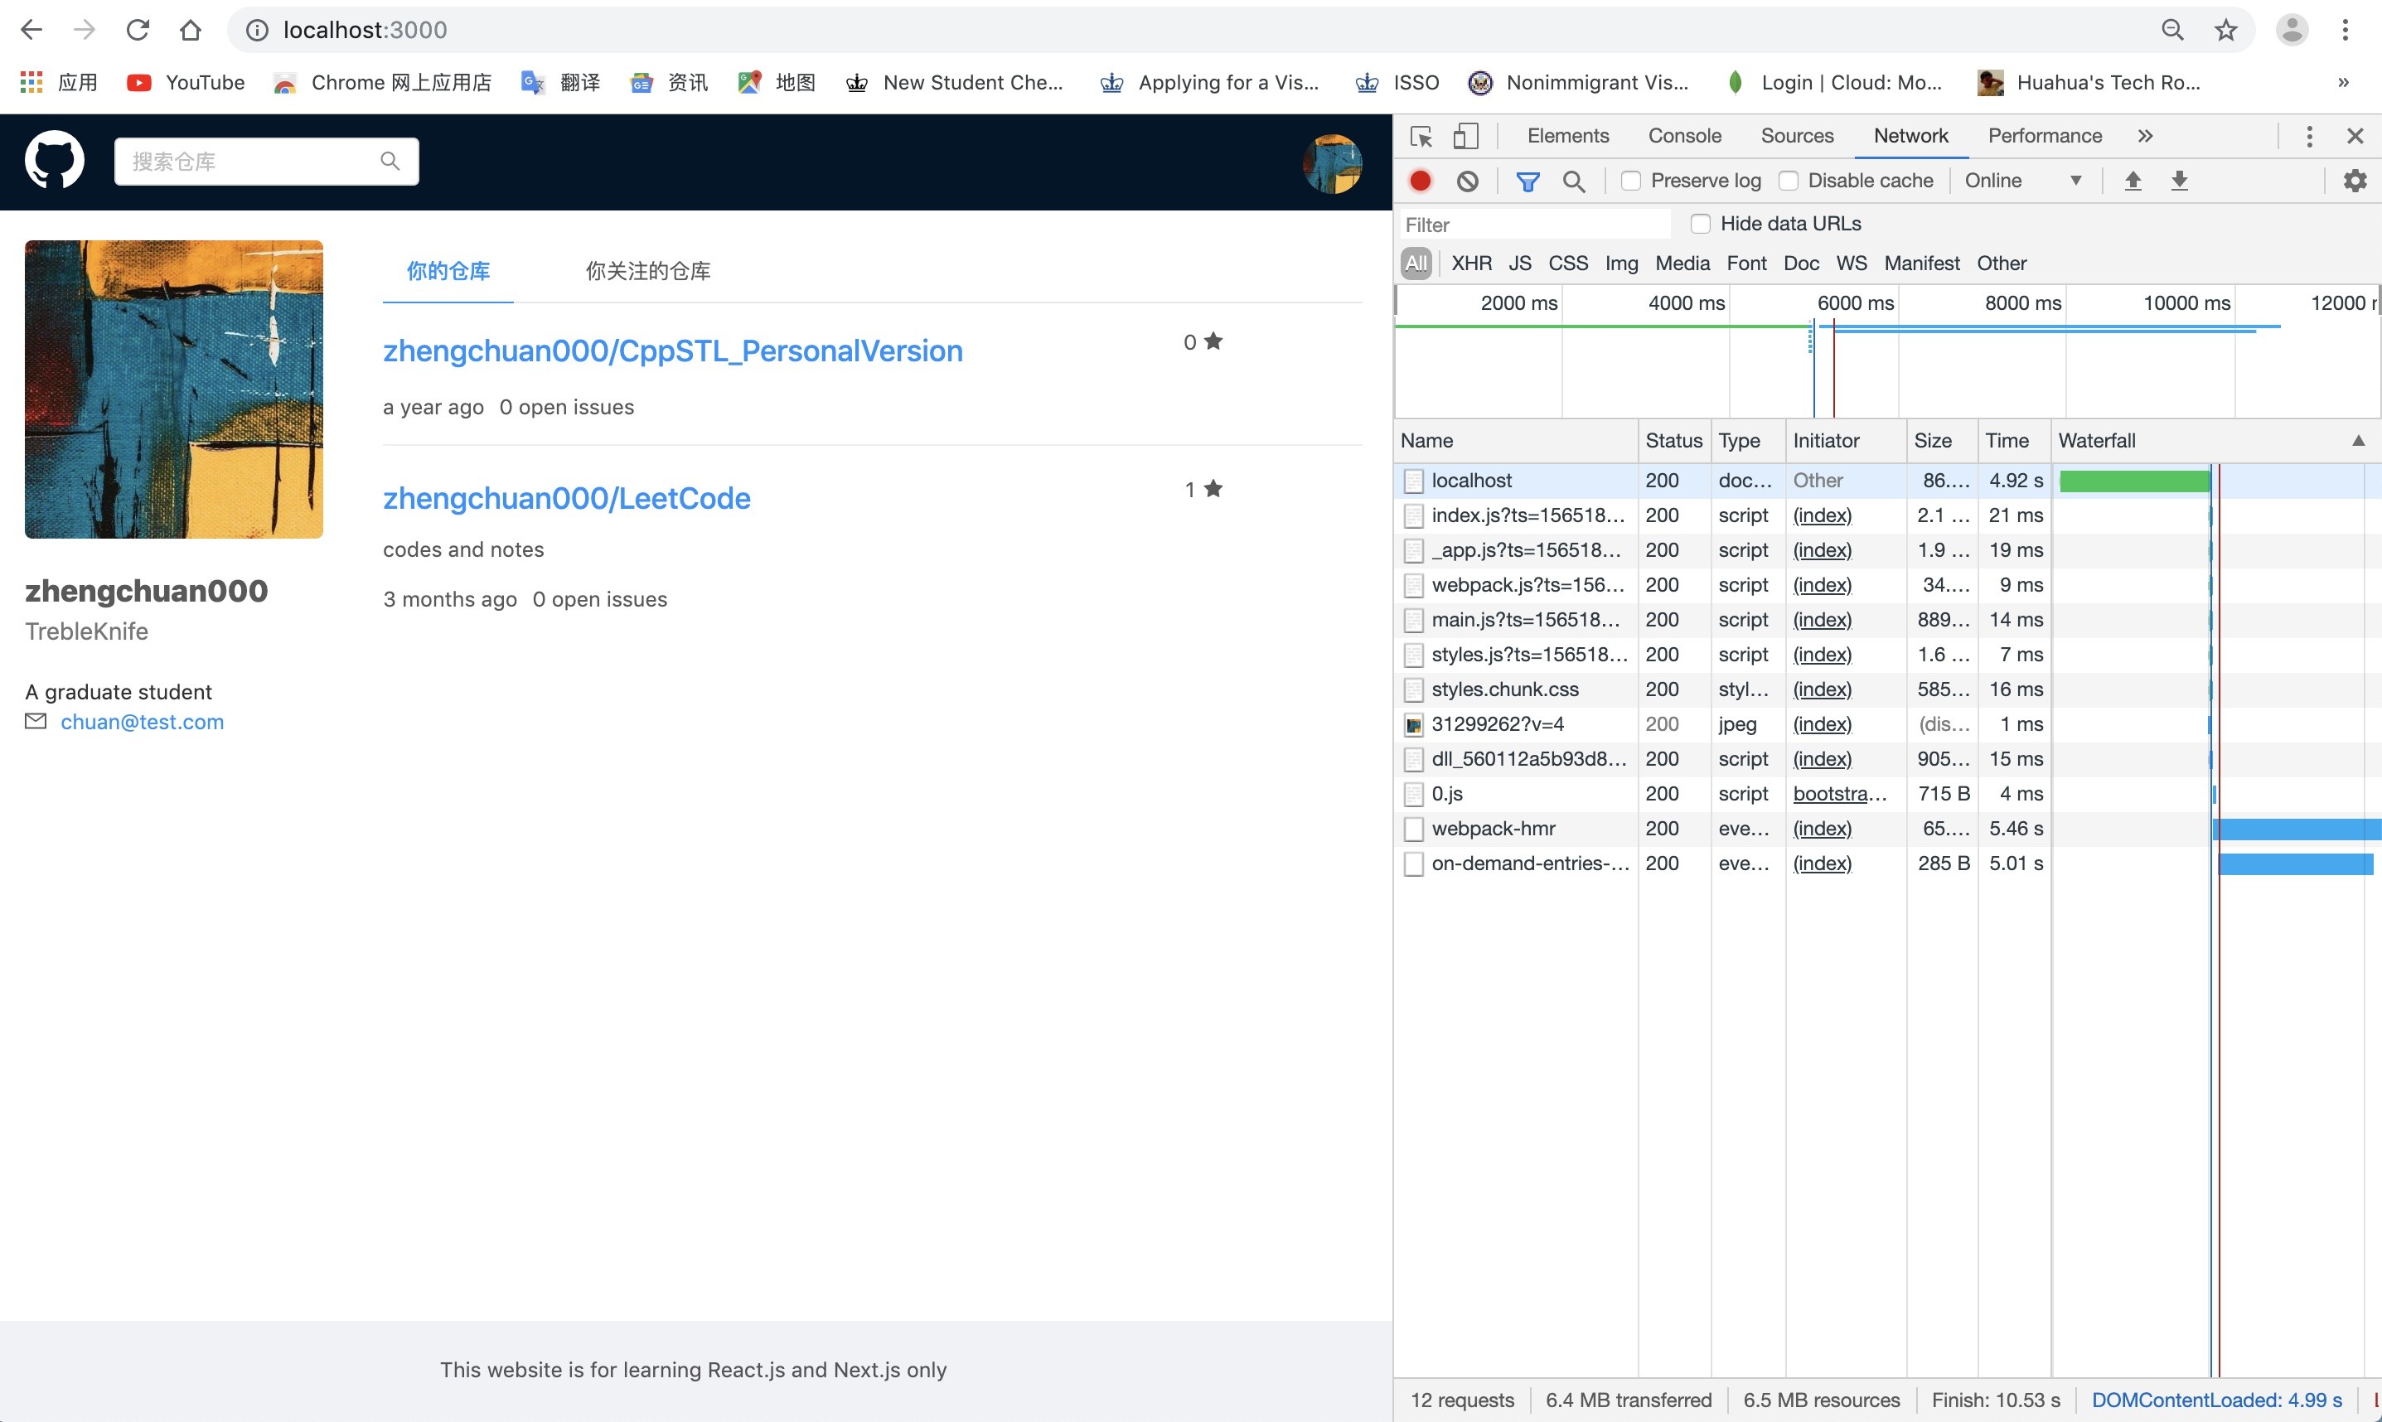Select the localhost request row
Image resolution: width=2382 pixels, height=1422 pixels.
coord(1887,480)
